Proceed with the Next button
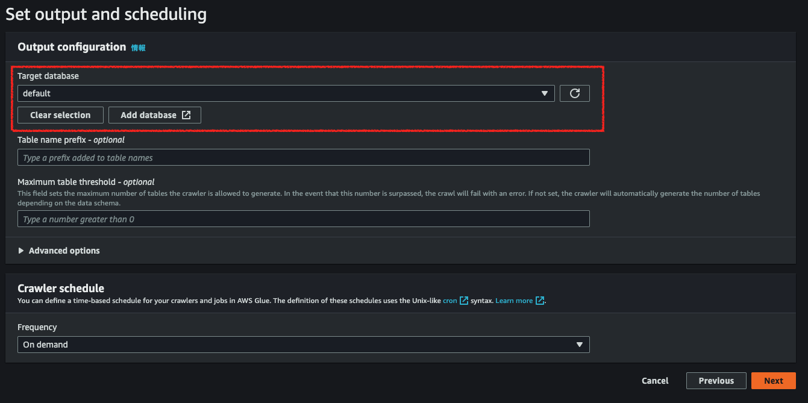Screen dimensions: 808x403 773,381
